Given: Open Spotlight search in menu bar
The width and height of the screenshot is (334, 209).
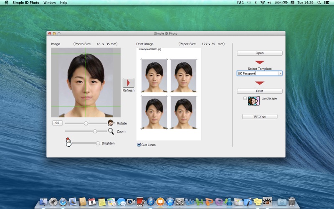Looking at the screenshot, I should pyautogui.click(x=319, y=3).
